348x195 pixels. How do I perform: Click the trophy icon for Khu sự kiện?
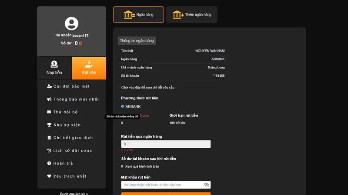(x=49, y=125)
